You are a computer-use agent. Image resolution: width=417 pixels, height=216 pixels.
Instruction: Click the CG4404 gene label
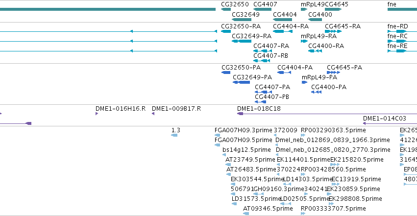click(x=285, y=15)
